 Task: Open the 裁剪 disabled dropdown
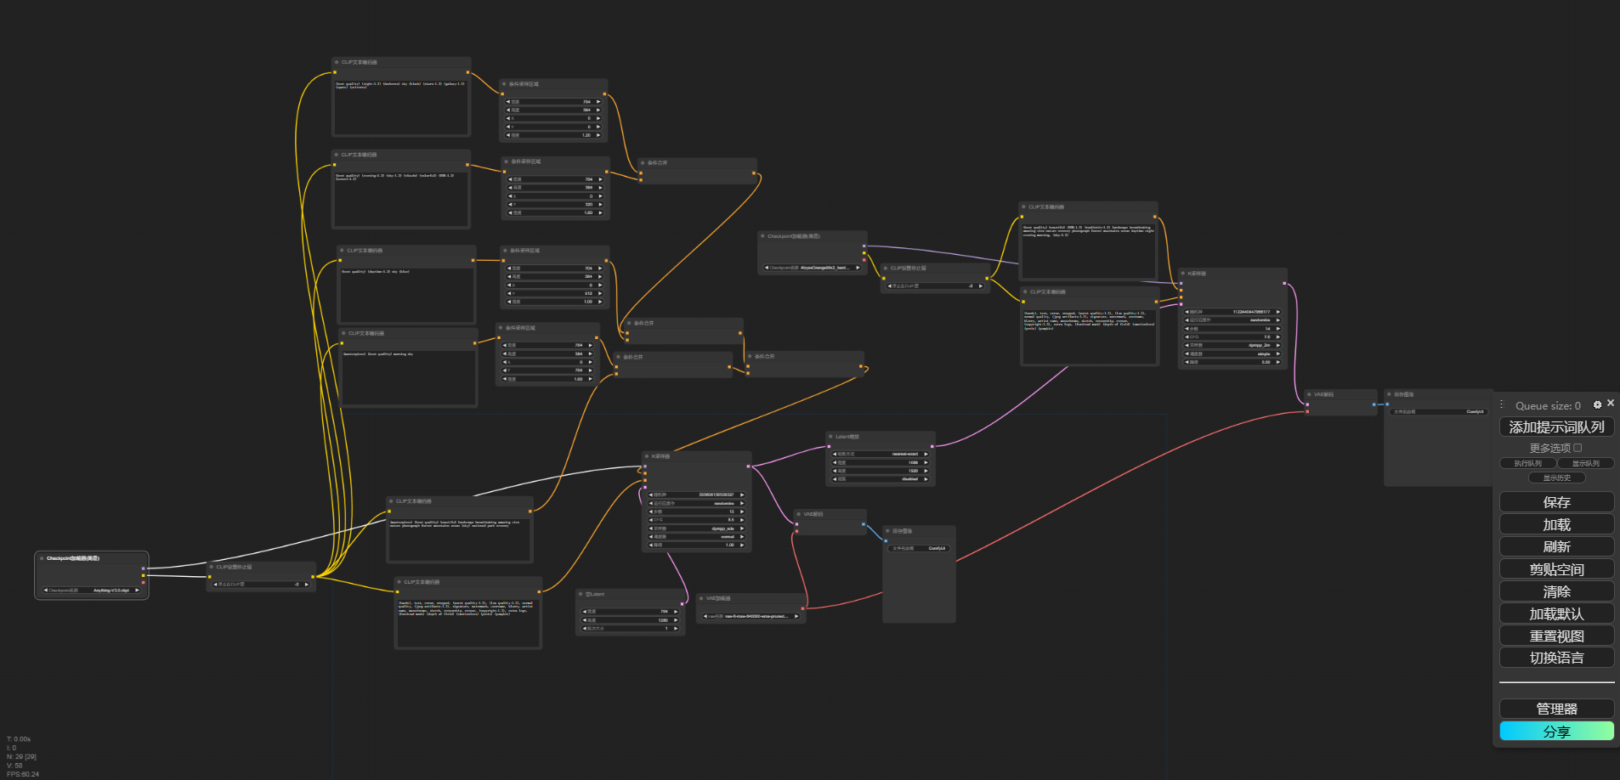click(880, 479)
